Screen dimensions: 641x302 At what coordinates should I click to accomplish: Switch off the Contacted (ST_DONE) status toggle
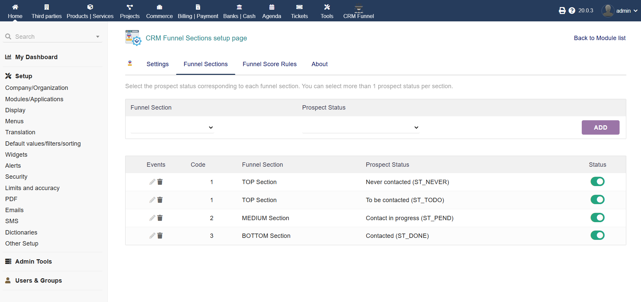(597, 236)
